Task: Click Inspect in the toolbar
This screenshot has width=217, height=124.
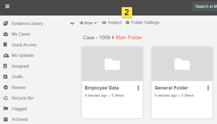Action: (x=112, y=23)
